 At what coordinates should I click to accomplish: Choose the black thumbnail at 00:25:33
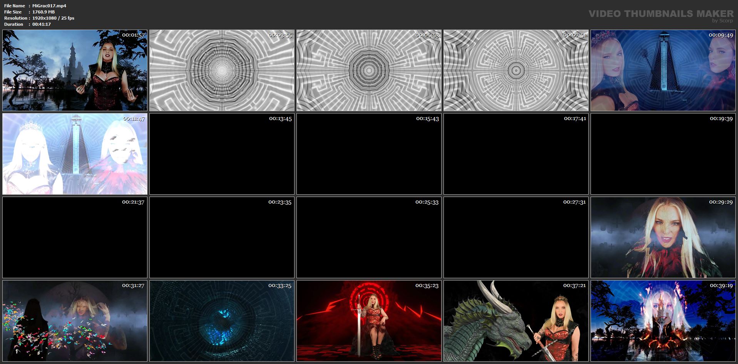[369, 237]
